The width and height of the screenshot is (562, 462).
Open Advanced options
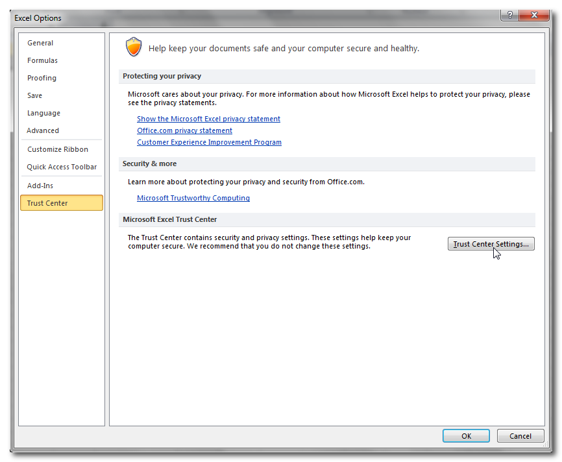pyautogui.click(x=42, y=130)
